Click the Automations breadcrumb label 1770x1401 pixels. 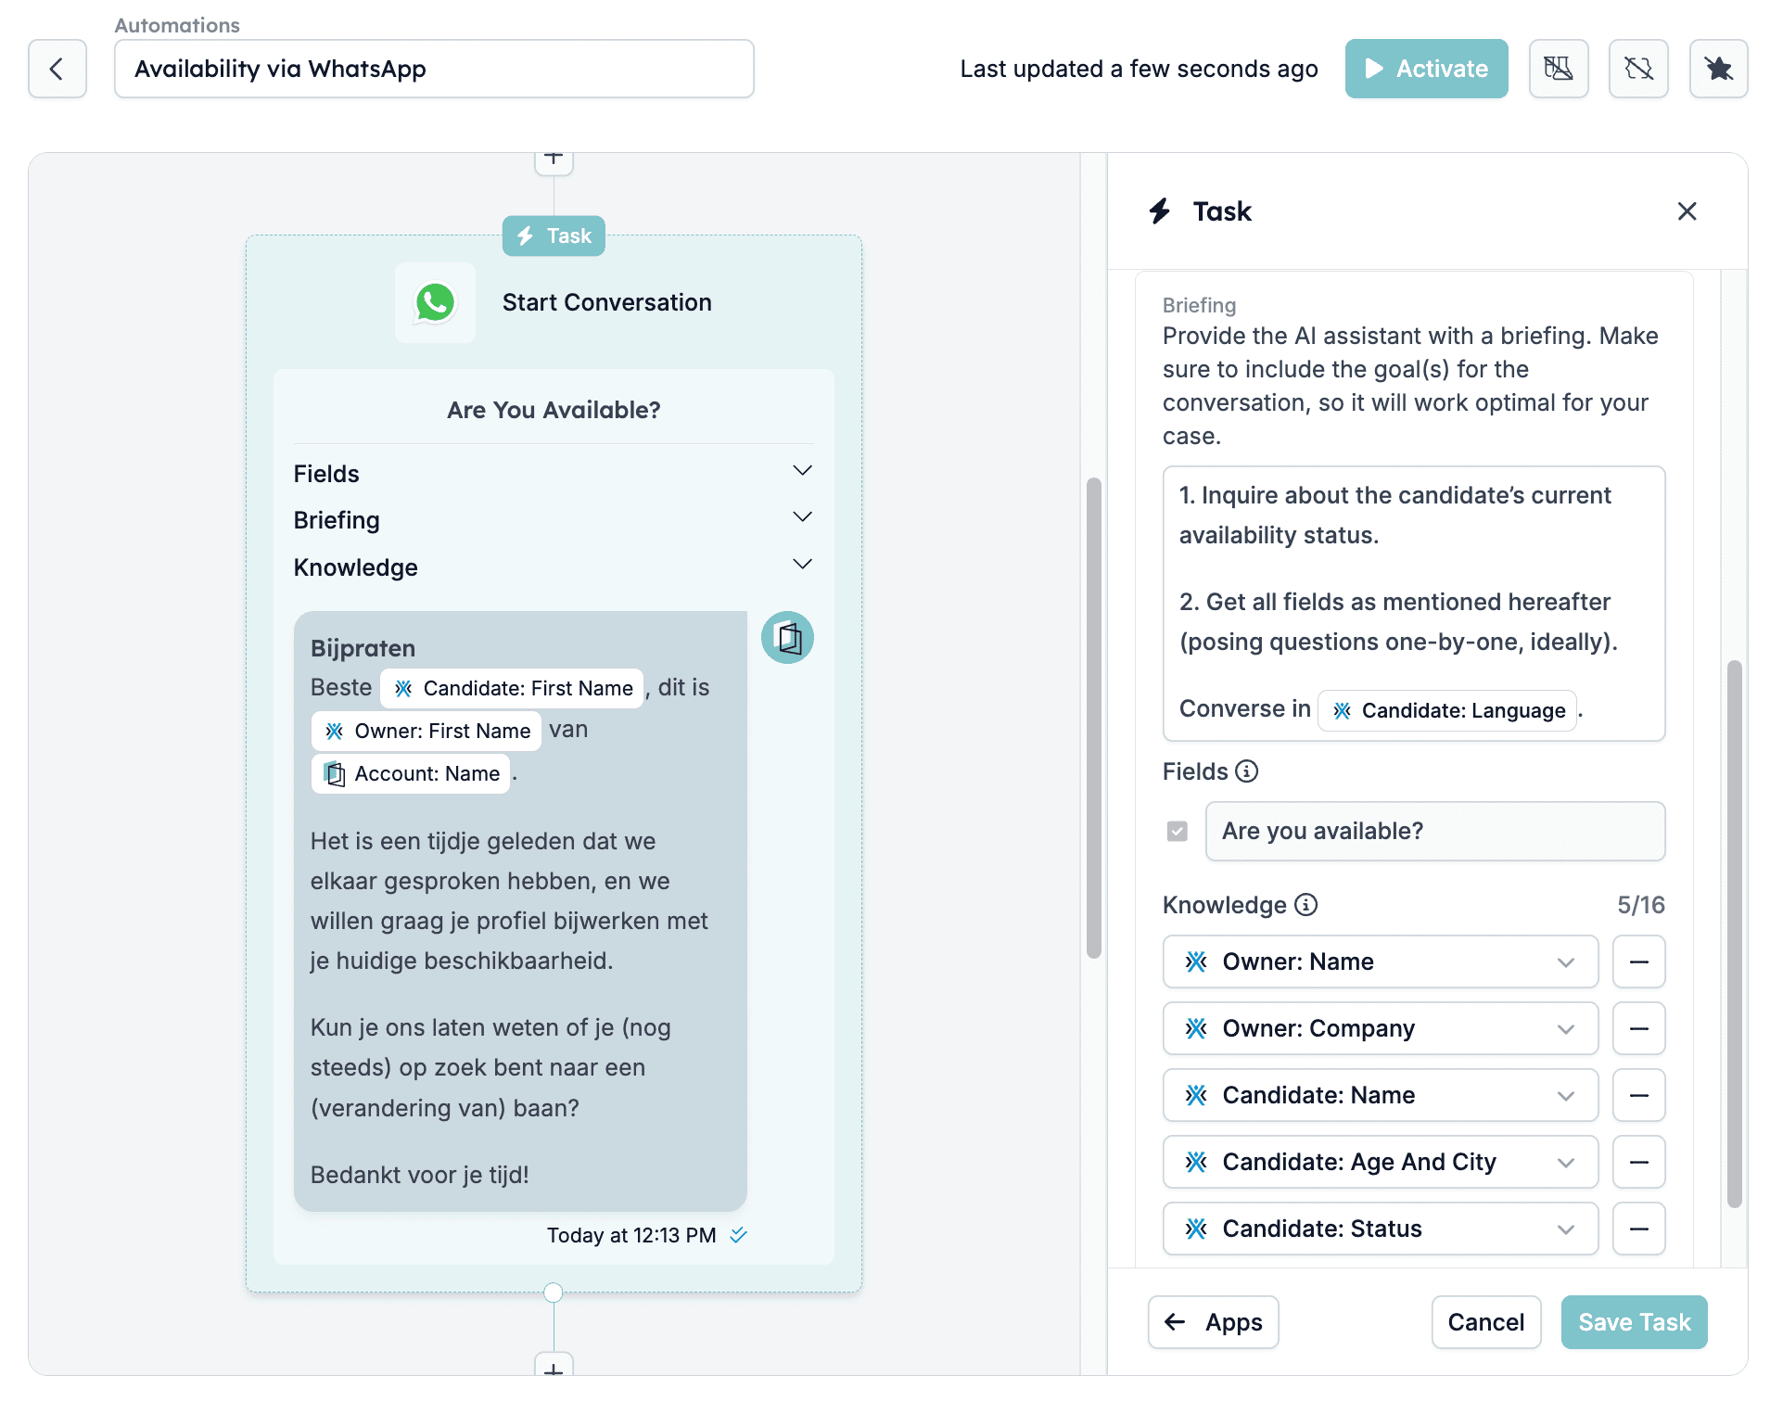[x=177, y=25]
